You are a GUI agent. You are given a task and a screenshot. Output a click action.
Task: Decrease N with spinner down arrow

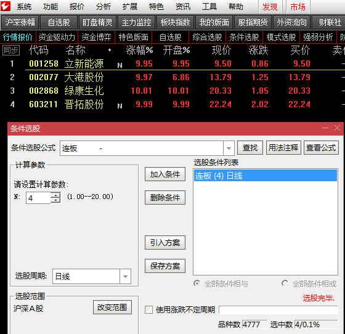pyautogui.click(x=55, y=200)
